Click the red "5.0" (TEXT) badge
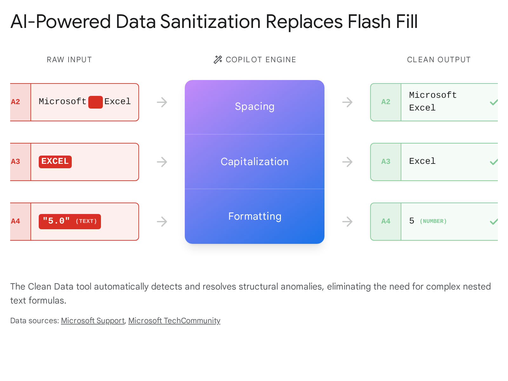The height and width of the screenshot is (381, 508). point(70,221)
